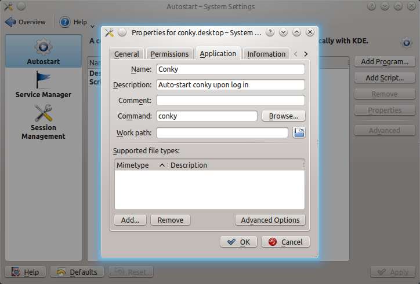Screen dimensions: 420x284
Task: Switch to the Permissions tab
Action: point(169,54)
